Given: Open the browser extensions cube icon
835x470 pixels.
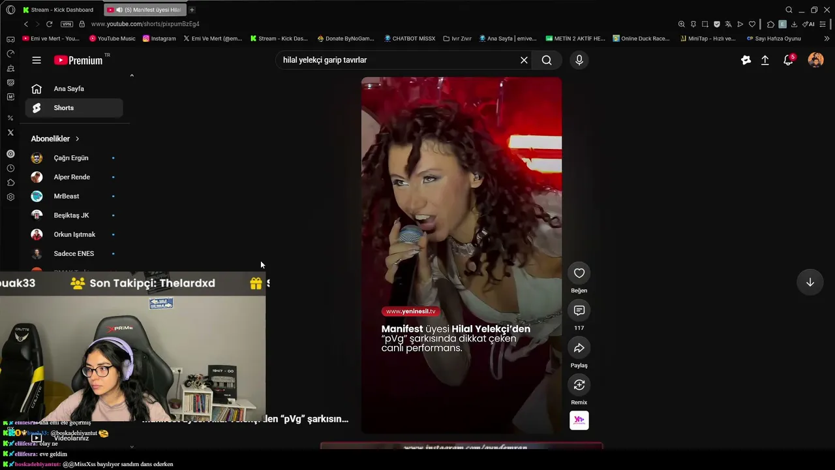Looking at the screenshot, I should [770, 24].
